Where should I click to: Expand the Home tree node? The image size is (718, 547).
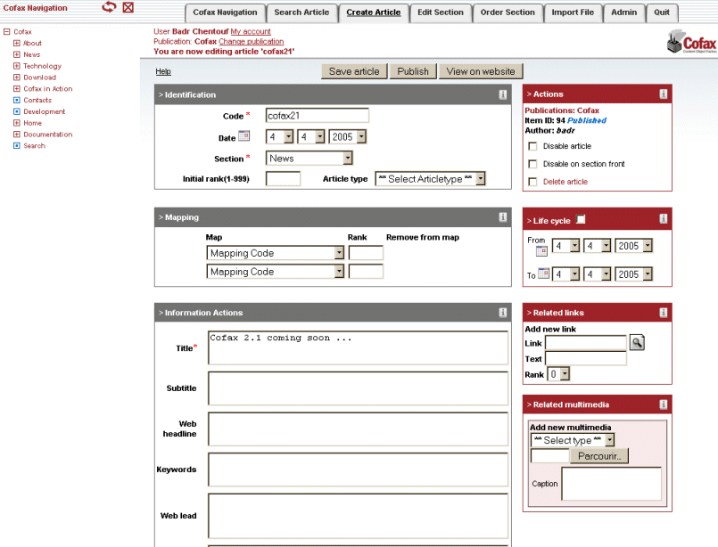pyautogui.click(x=17, y=123)
